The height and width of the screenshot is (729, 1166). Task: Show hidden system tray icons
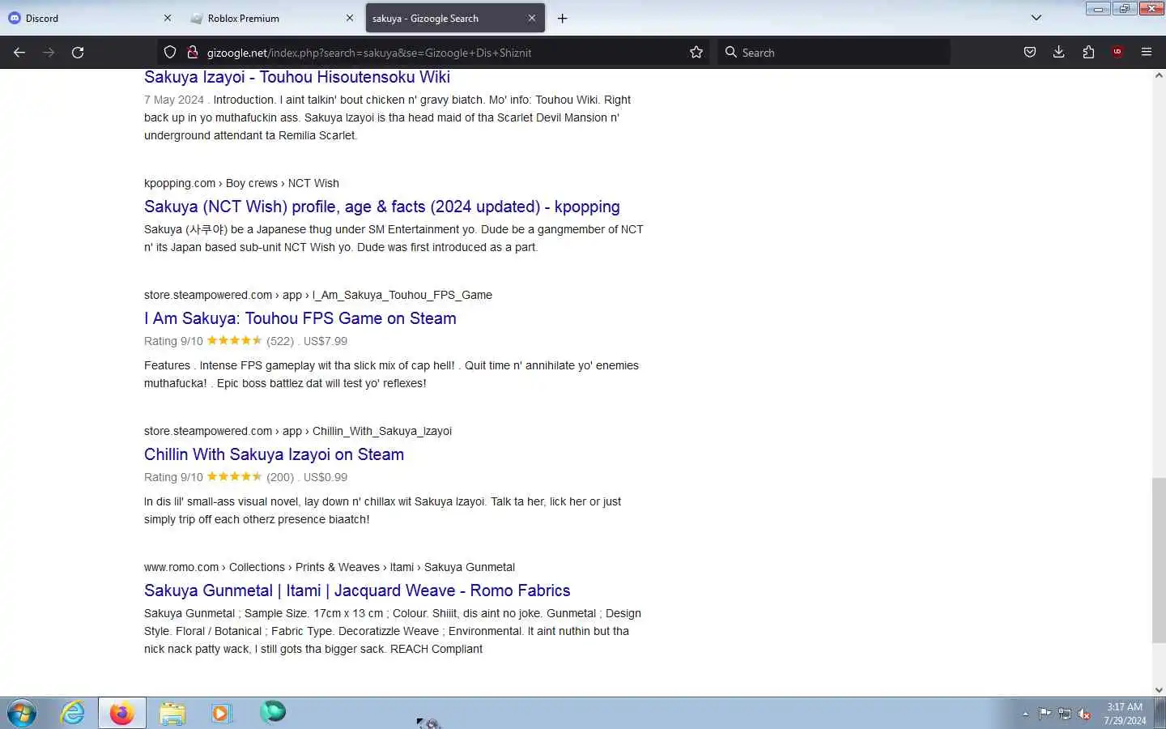click(x=1025, y=714)
